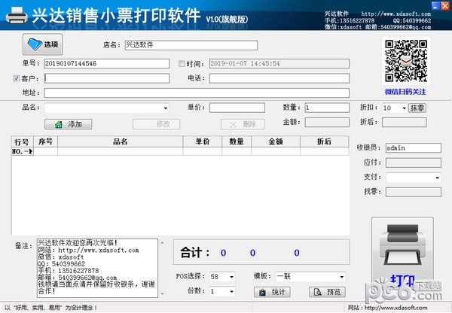This screenshot has height=313, width=452.
Task: Expand the 品名 product name dropdown
Action: [166, 108]
